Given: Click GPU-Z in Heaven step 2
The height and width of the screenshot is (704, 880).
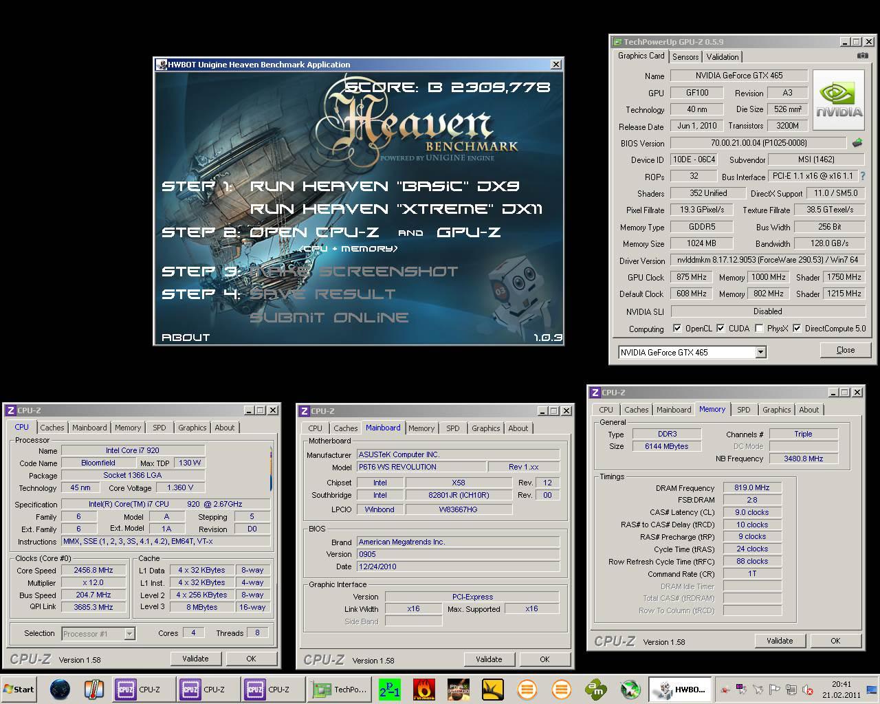Looking at the screenshot, I should coord(468,232).
